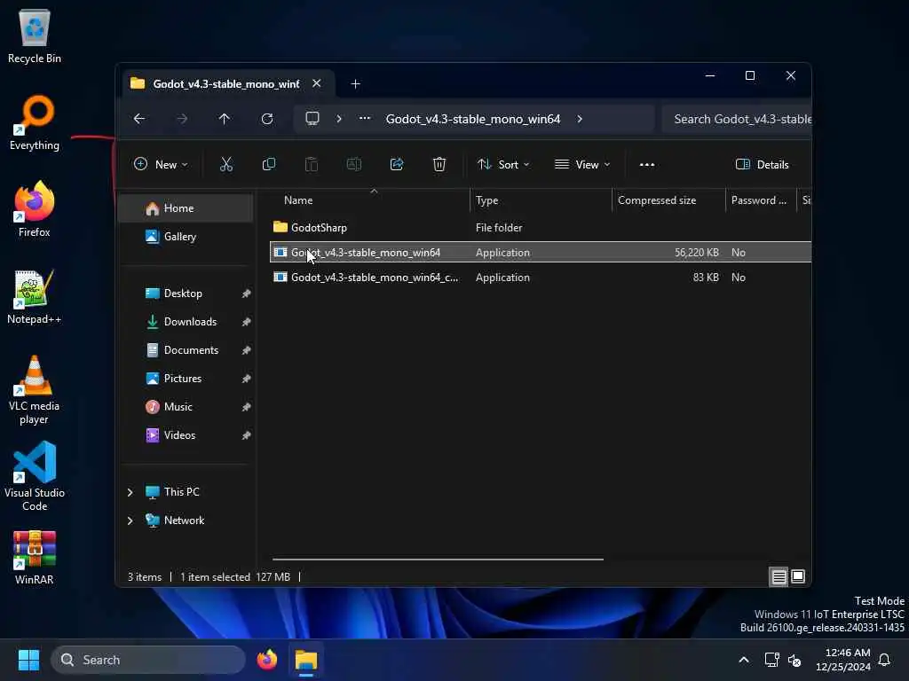This screenshot has width=909, height=681.
Task: Open the notification bell in taskbar
Action: (885, 660)
